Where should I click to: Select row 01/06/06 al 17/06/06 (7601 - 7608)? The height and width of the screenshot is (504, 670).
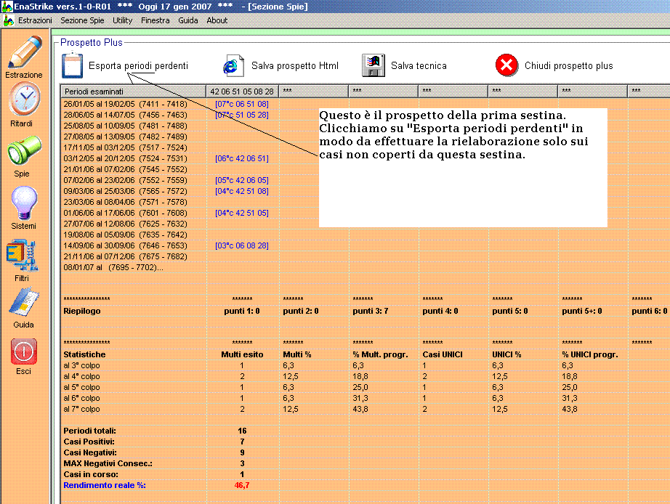125,213
